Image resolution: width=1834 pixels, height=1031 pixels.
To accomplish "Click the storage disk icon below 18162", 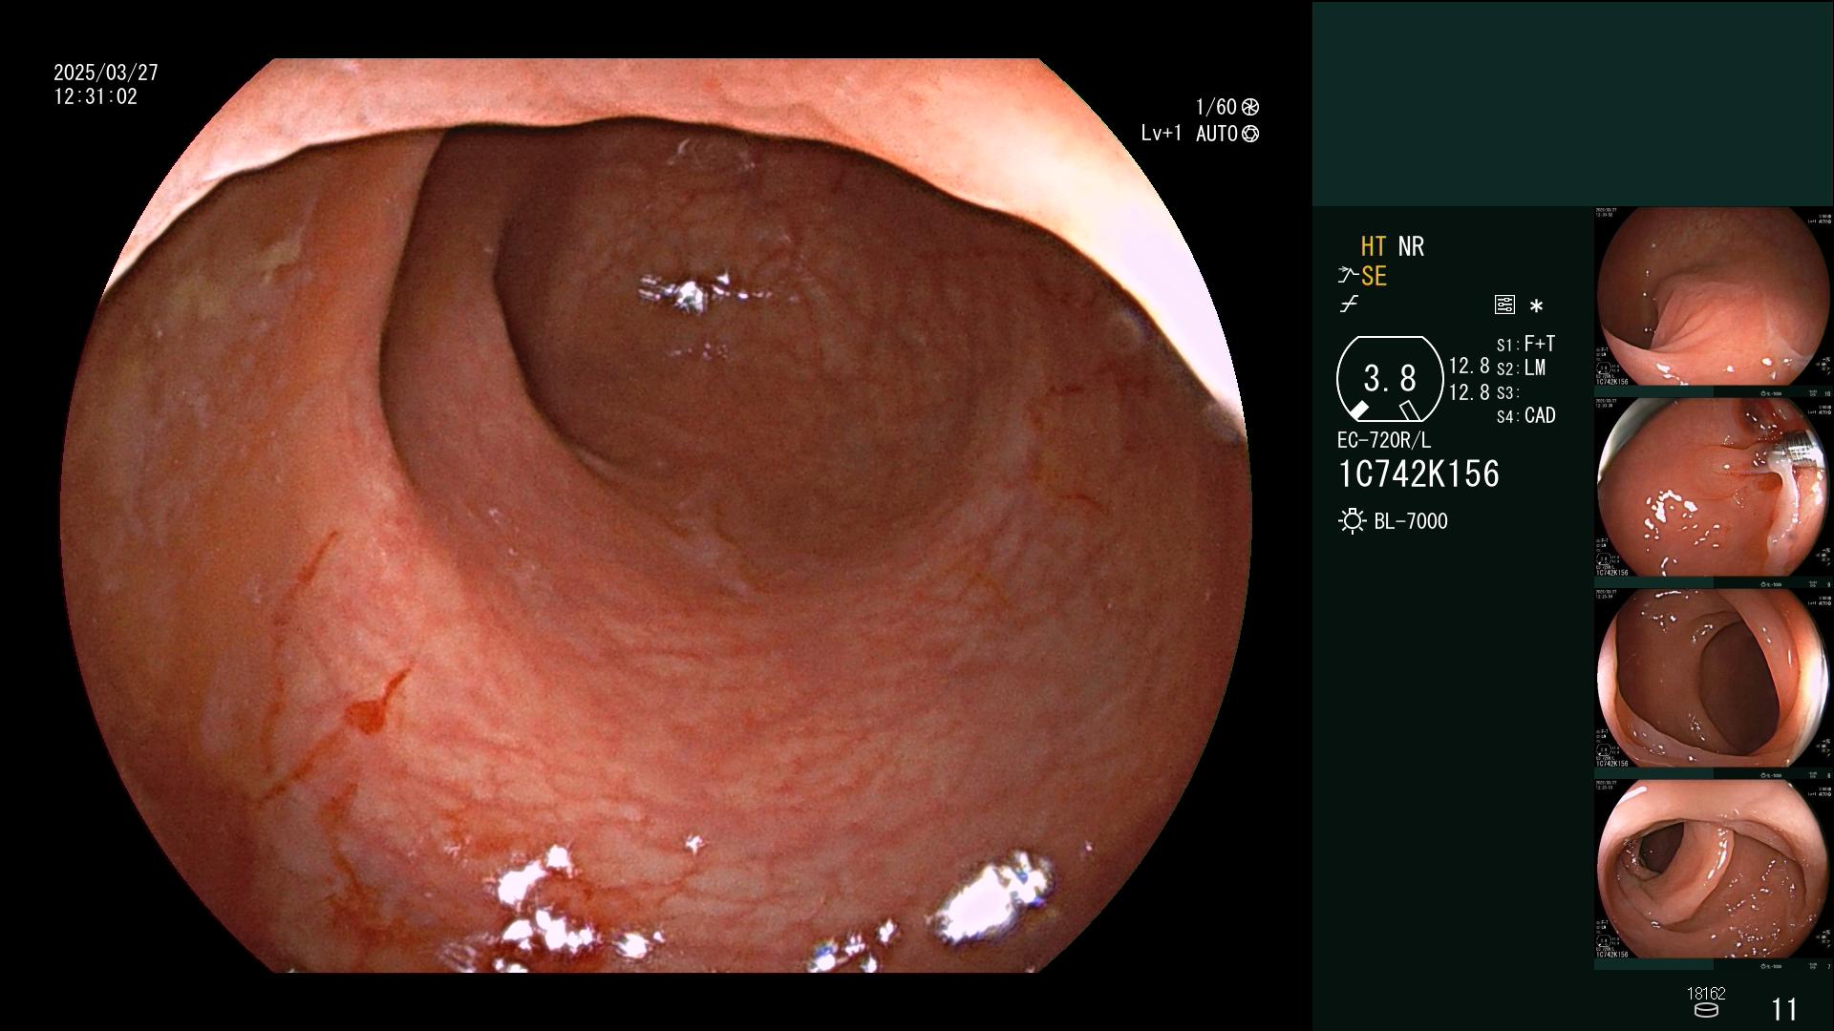I will 1706,1010.
